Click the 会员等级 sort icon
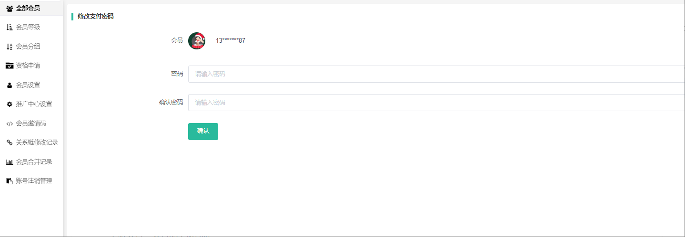Screen dimensions: 685x237 [x=10, y=27]
